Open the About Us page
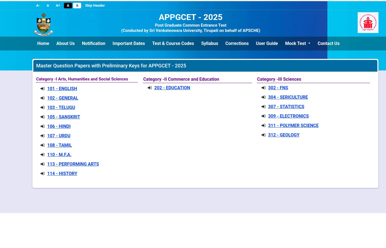The width and height of the screenshot is (386, 248). 65,44
